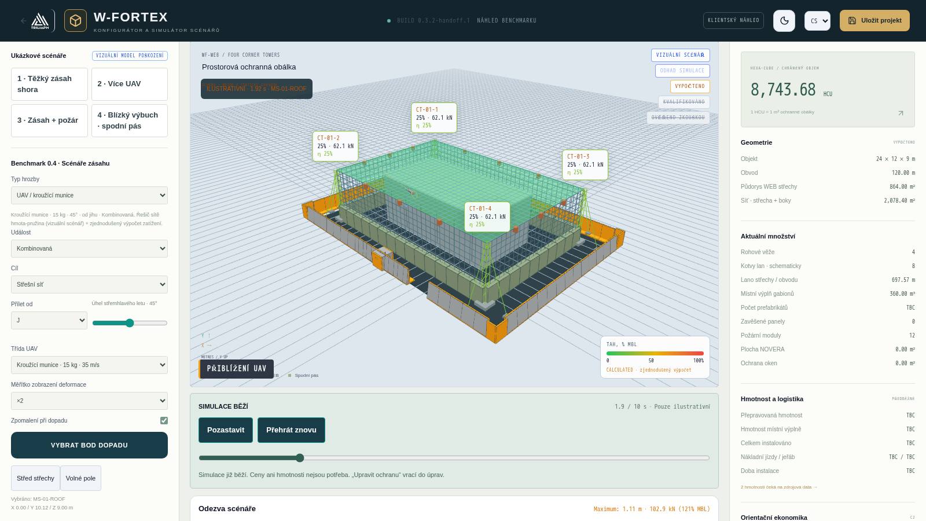Click Uložit projekt button
The width and height of the screenshot is (926, 521).
point(874,20)
